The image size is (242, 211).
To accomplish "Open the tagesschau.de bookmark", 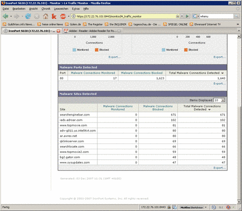I will [145, 24].
